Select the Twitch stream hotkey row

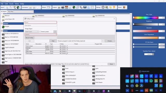click(x=70, y=46)
